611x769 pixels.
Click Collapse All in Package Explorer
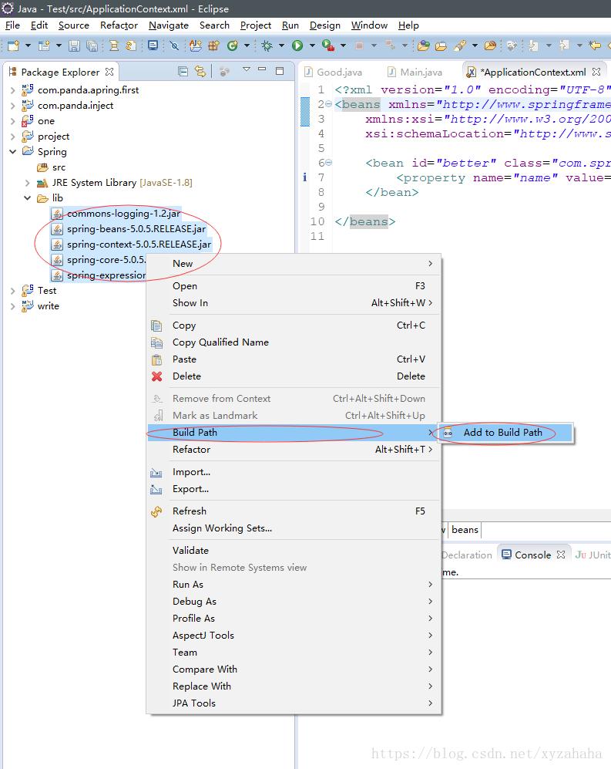[183, 72]
